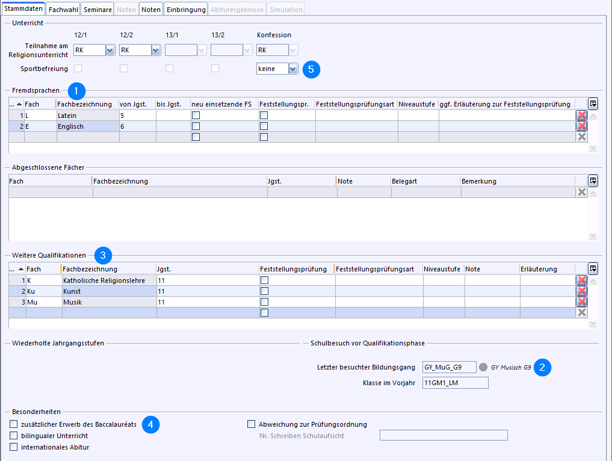The width and height of the screenshot is (612, 461).
Task: Click grey X in empty Fremdsprachen row
Action: point(581,137)
